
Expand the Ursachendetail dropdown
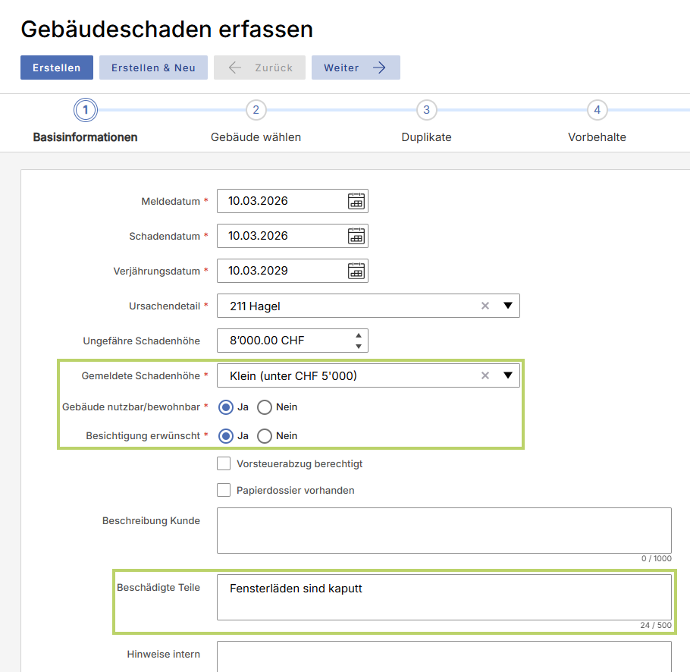point(508,306)
